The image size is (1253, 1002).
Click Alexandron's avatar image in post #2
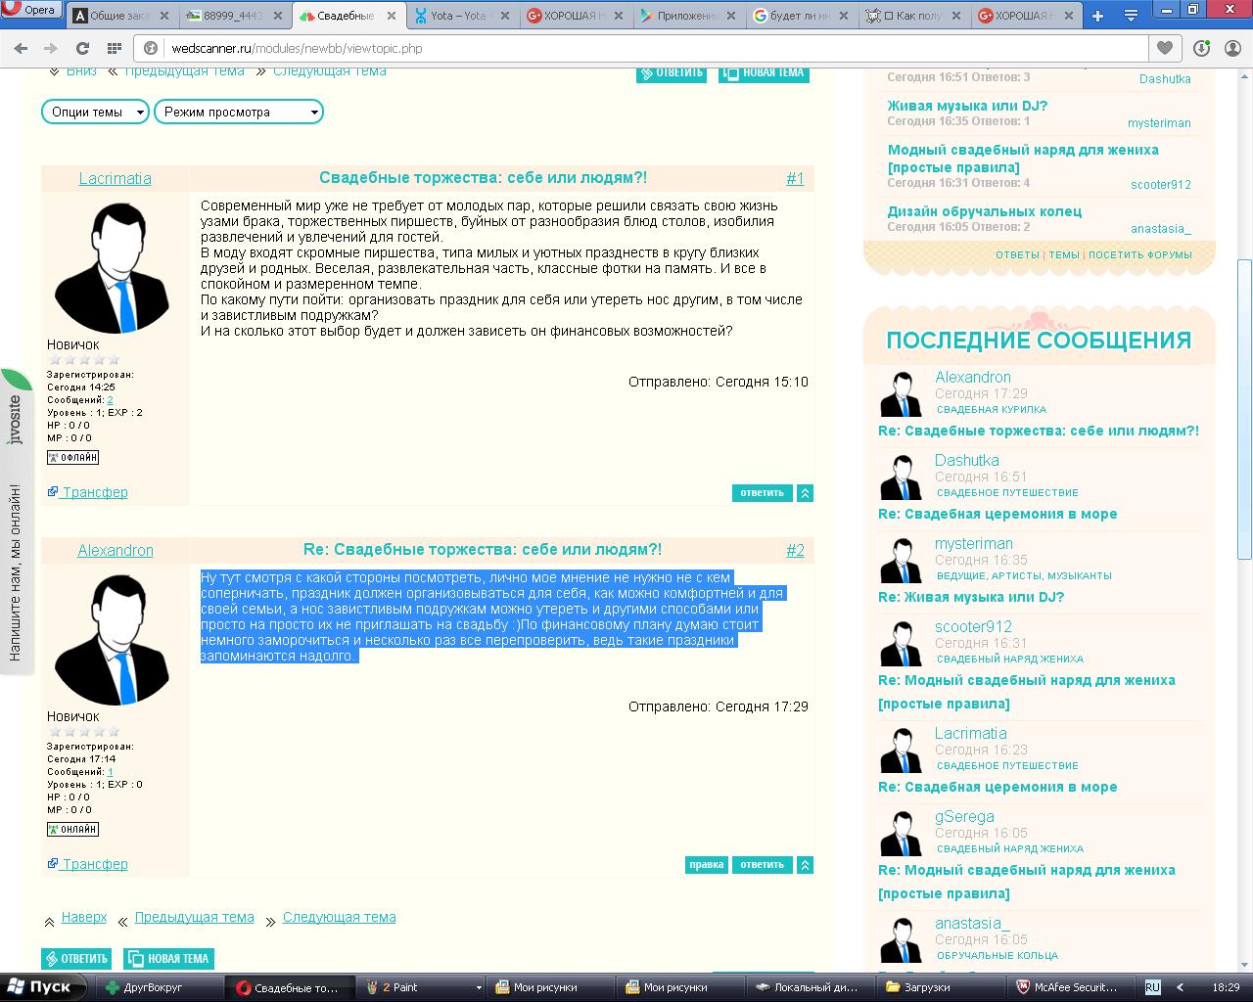(113, 640)
